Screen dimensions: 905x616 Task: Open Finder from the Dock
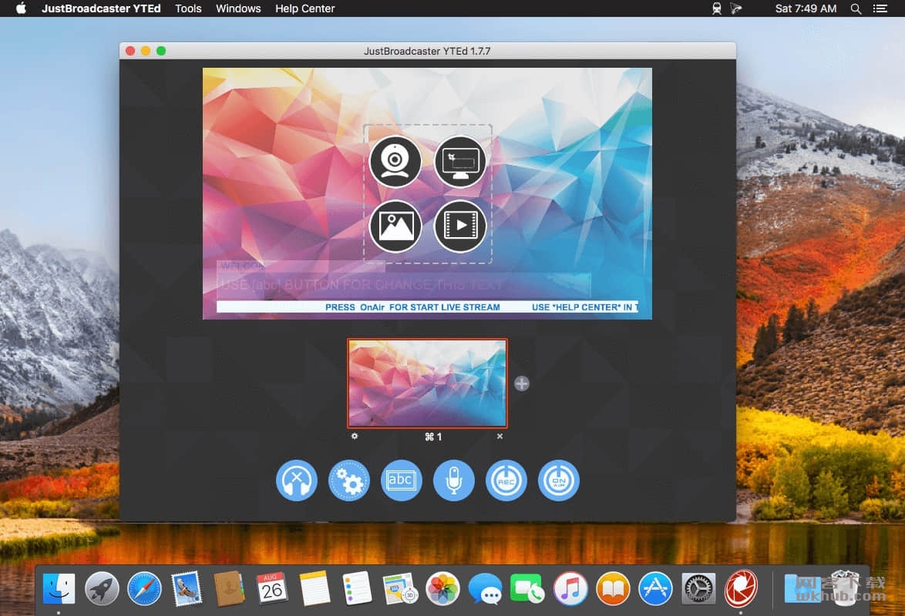pyautogui.click(x=59, y=589)
